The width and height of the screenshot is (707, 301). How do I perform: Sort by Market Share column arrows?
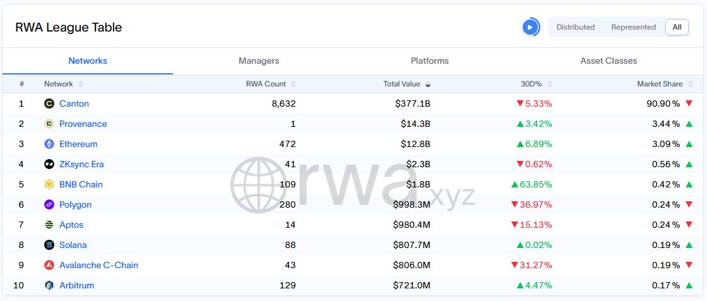point(690,85)
